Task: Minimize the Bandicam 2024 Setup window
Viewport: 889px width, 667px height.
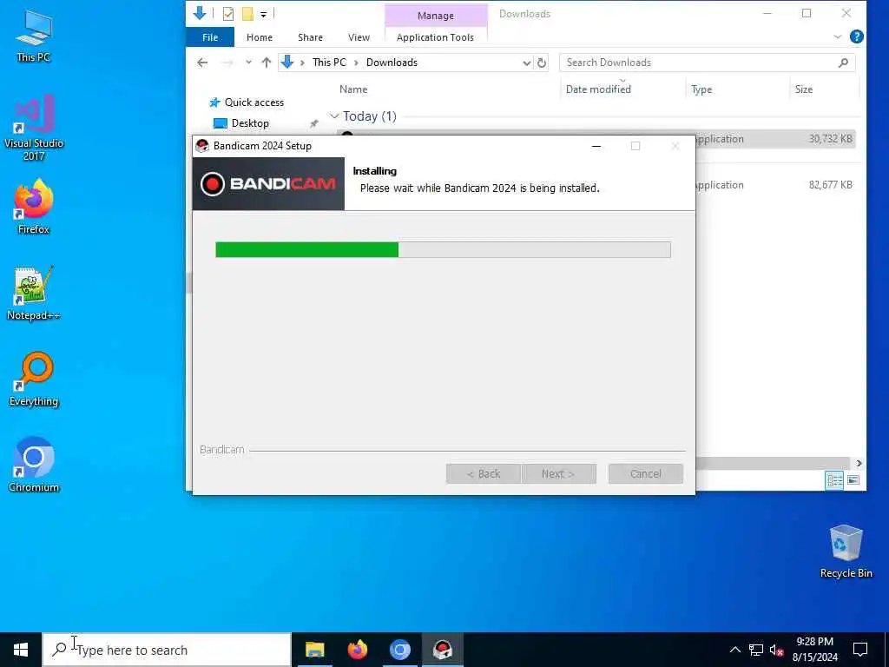Action: pyautogui.click(x=596, y=146)
